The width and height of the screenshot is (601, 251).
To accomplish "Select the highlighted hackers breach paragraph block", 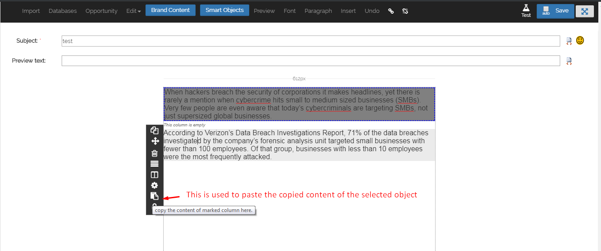I will tap(299, 104).
